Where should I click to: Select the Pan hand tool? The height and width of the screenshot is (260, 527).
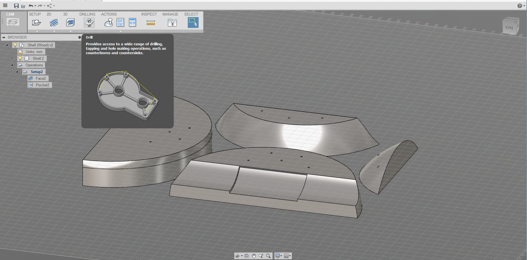click(x=254, y=256)
